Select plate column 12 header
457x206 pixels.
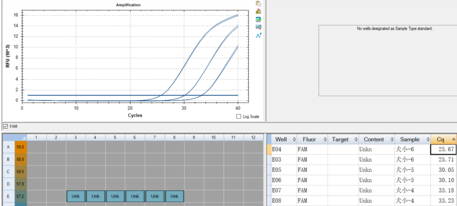point(253,137)
